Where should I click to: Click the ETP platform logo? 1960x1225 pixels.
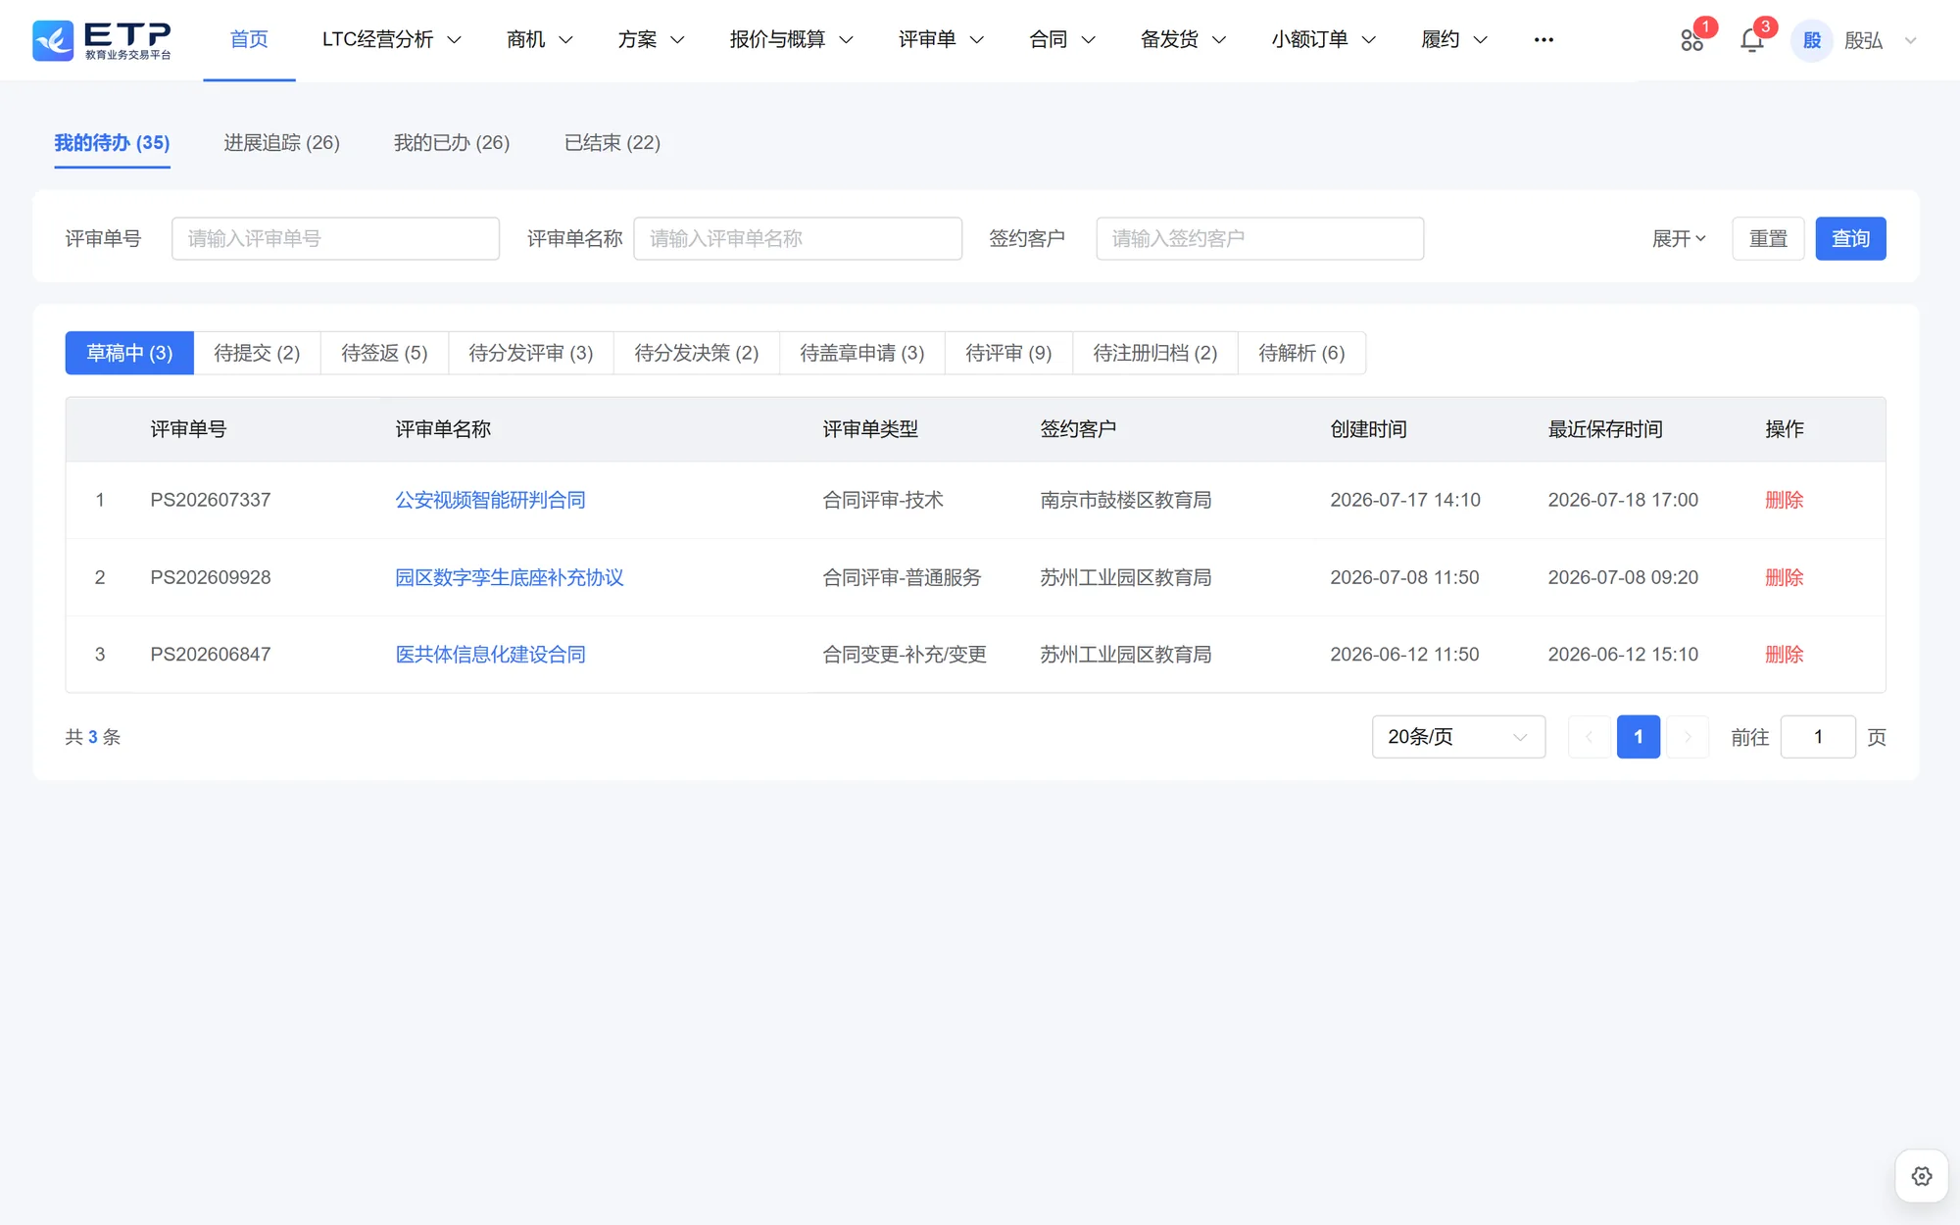pyautogui.click(x=102, y=40)
